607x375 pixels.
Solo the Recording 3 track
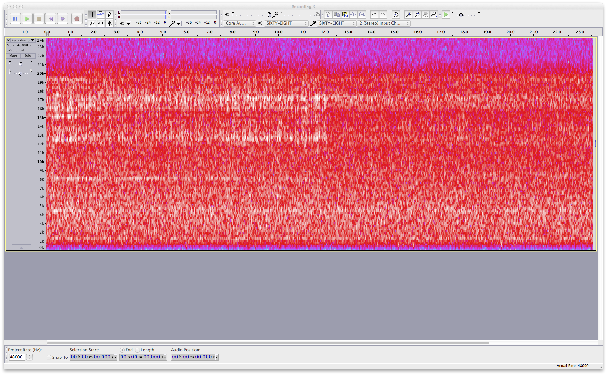pyautogui.click(x=28, y=56)
